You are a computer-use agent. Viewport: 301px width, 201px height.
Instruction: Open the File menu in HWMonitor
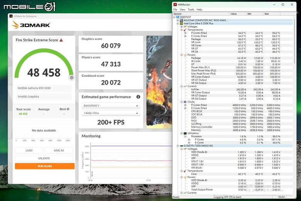(x=175, y=9)
